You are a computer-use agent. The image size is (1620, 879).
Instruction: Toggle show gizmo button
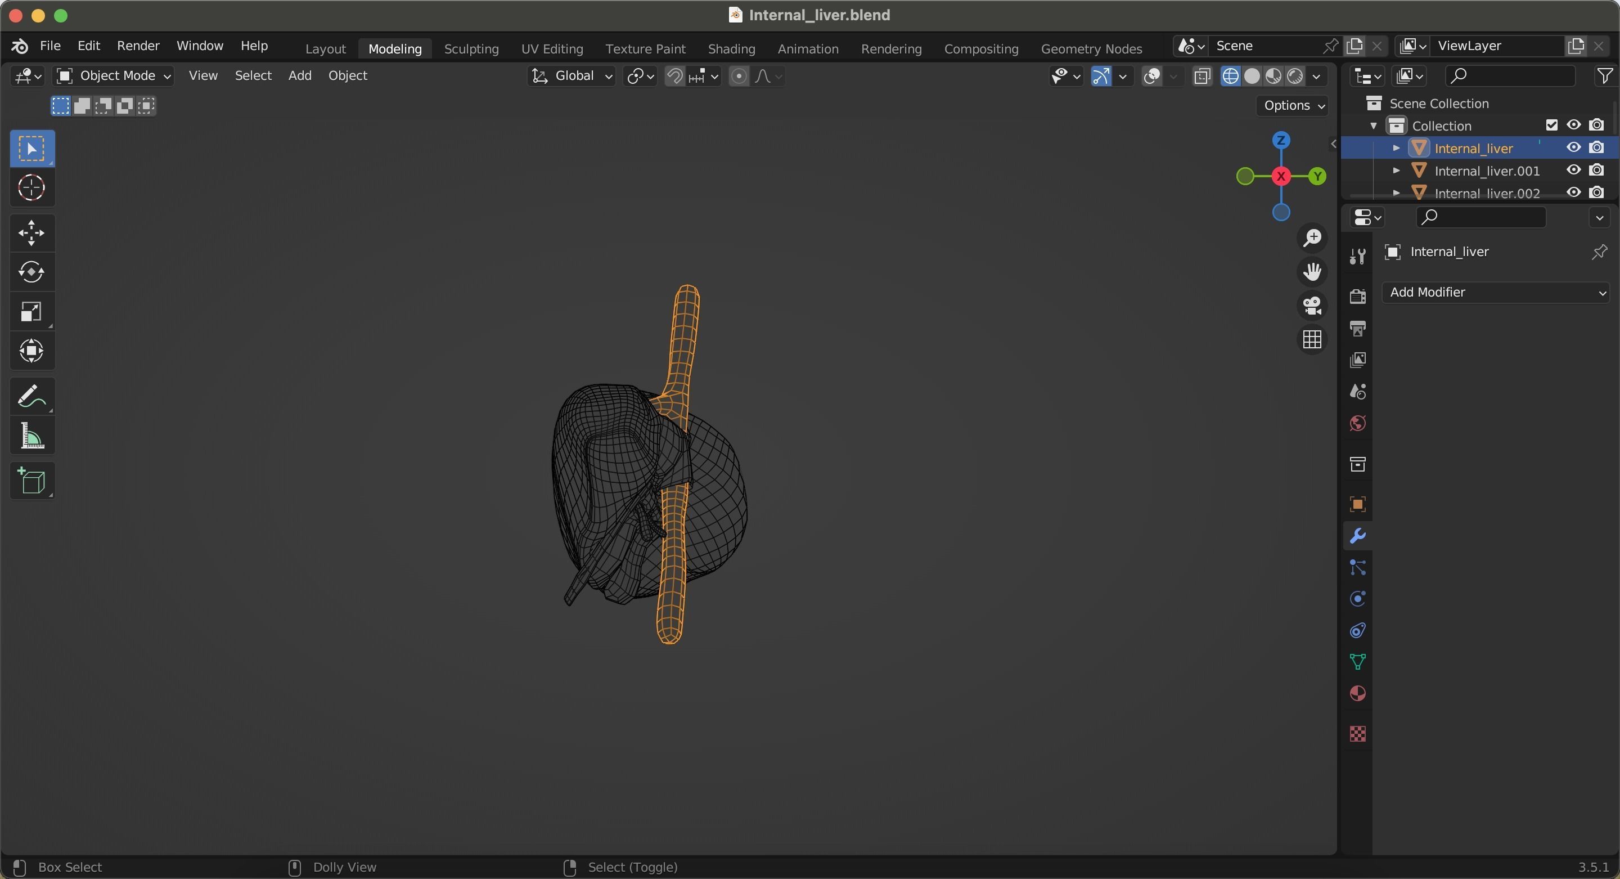[1101, 76]
